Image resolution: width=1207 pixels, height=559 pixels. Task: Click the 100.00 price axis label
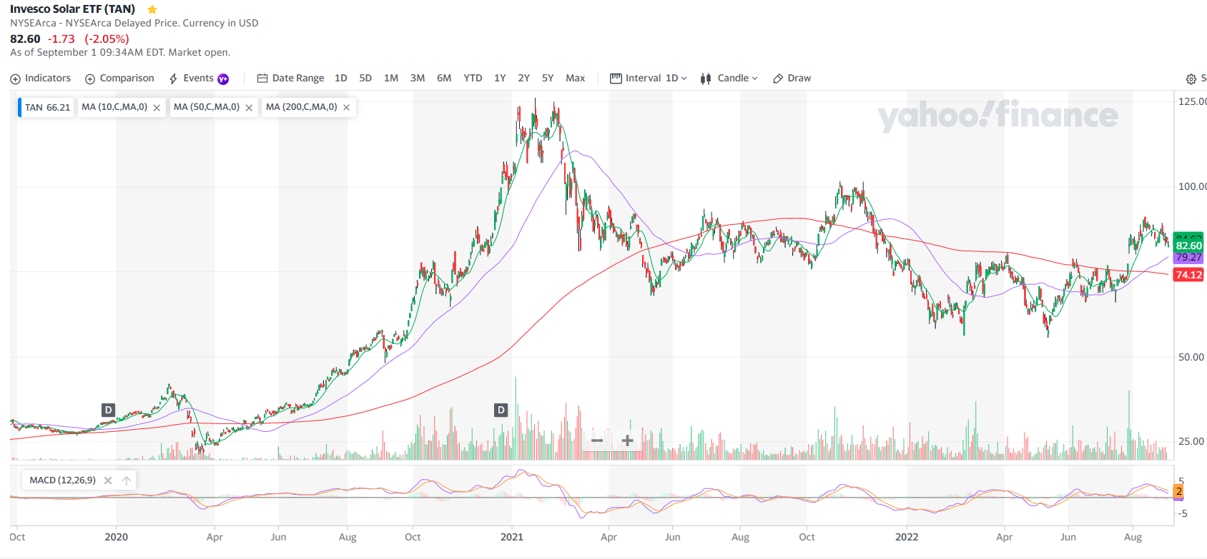(x=1192, y=186)
